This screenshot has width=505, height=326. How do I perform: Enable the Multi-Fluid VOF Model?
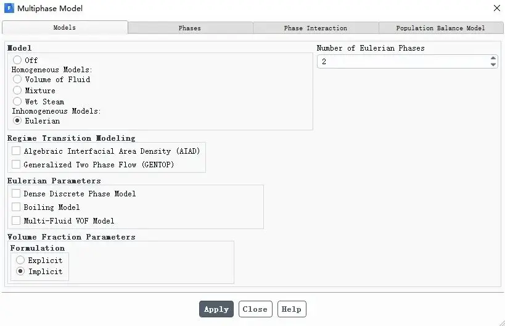[16, 220]
